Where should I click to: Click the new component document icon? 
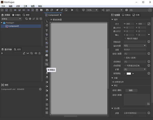(x=7, y=10)
